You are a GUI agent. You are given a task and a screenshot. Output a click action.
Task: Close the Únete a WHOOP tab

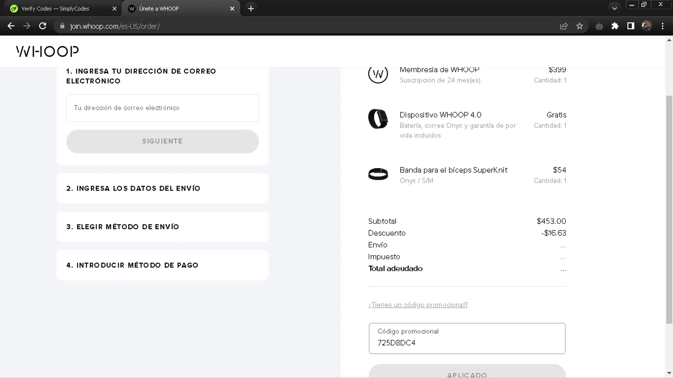tap(232, 9)
